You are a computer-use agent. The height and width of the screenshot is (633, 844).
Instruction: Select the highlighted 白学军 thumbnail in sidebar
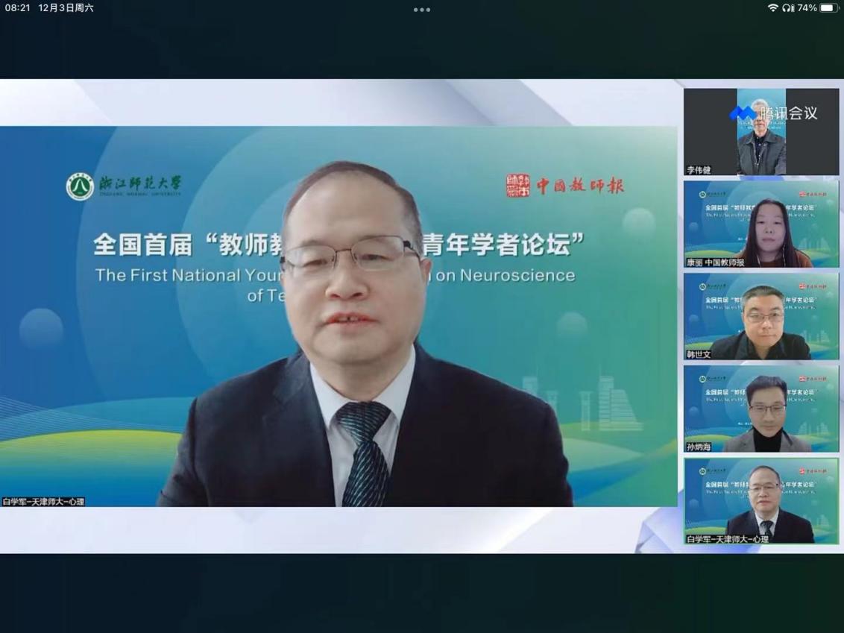761,501
